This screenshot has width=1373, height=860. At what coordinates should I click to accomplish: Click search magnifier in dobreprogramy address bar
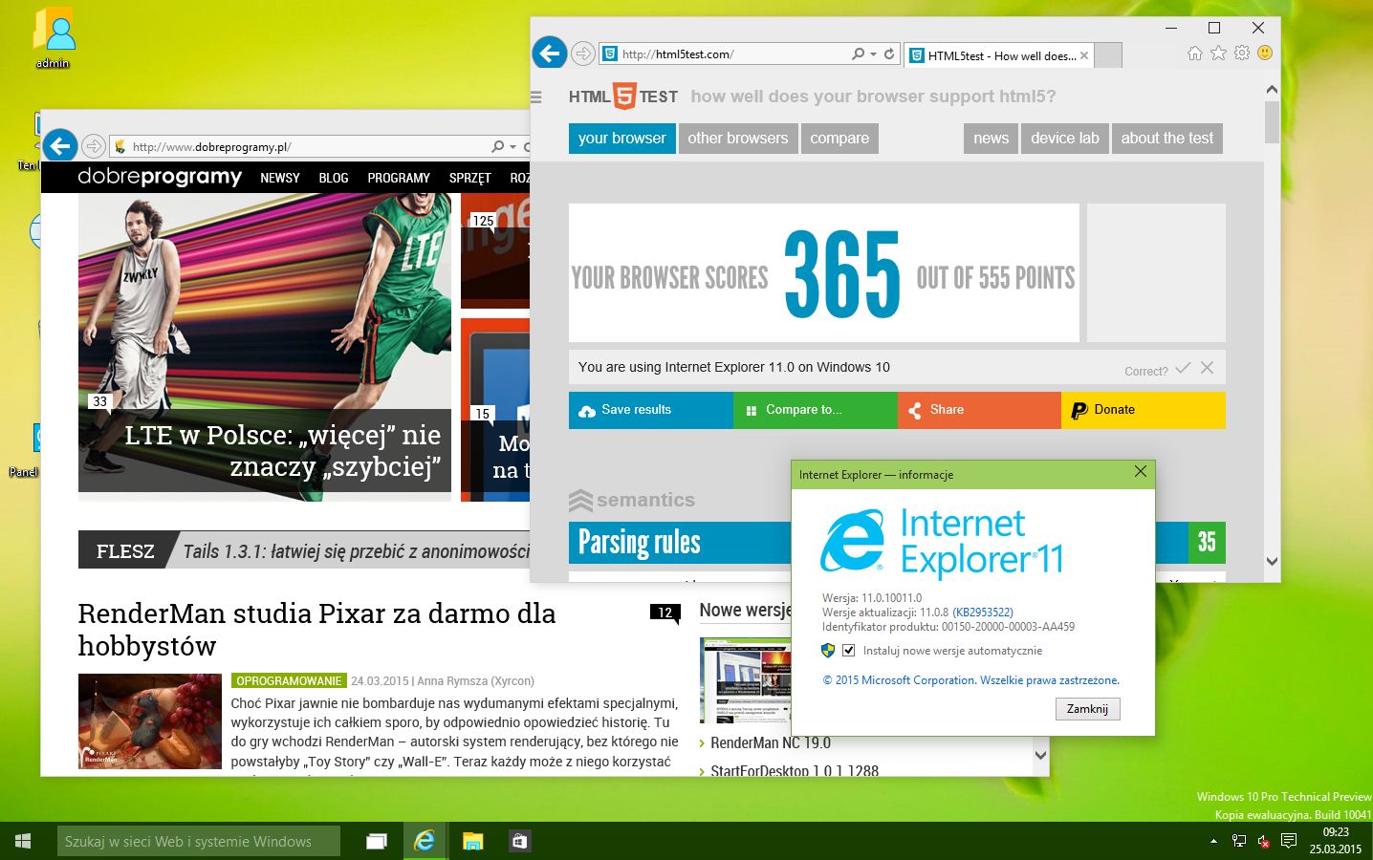[x=498, y=146]
